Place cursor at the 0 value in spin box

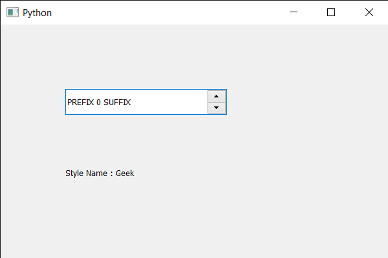point(98,102)
